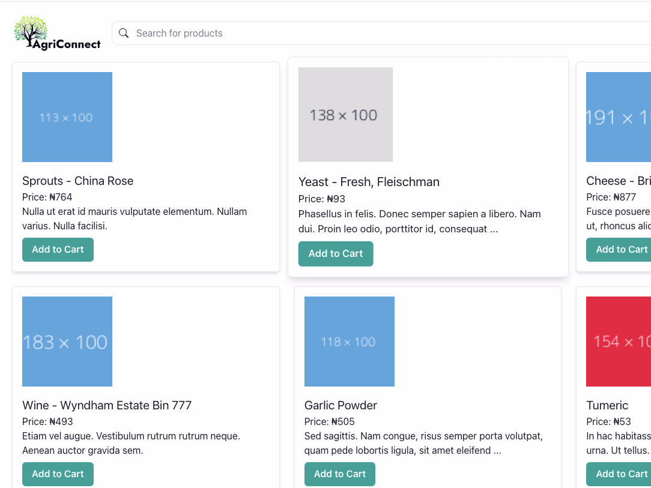This screenshot has height=488, width=651.
Task: Click the Garlic Powder product image
Action: [349, 341]
